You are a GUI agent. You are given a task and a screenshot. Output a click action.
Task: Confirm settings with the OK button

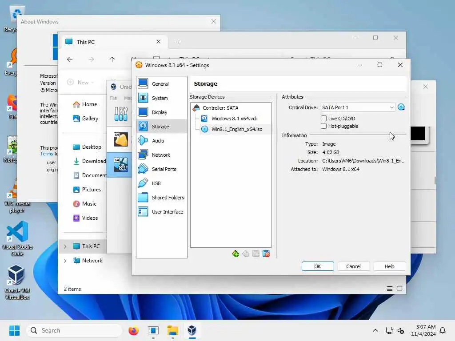(x=318, y=266)
